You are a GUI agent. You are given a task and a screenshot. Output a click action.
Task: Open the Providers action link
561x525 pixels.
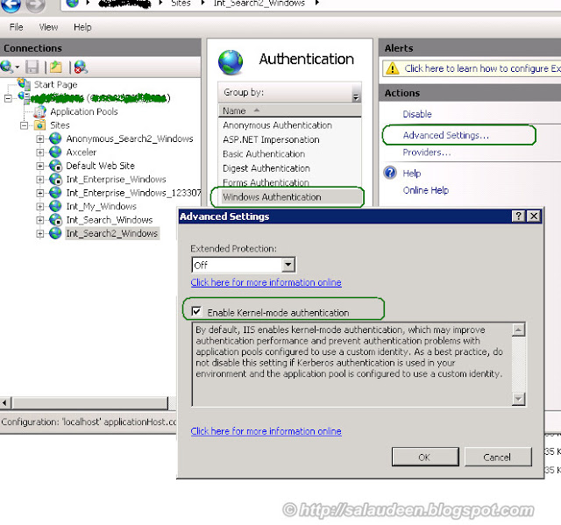click(x=427, y=153)
